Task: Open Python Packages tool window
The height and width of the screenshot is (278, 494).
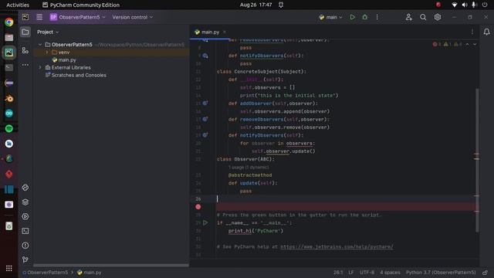Action: 25,202
